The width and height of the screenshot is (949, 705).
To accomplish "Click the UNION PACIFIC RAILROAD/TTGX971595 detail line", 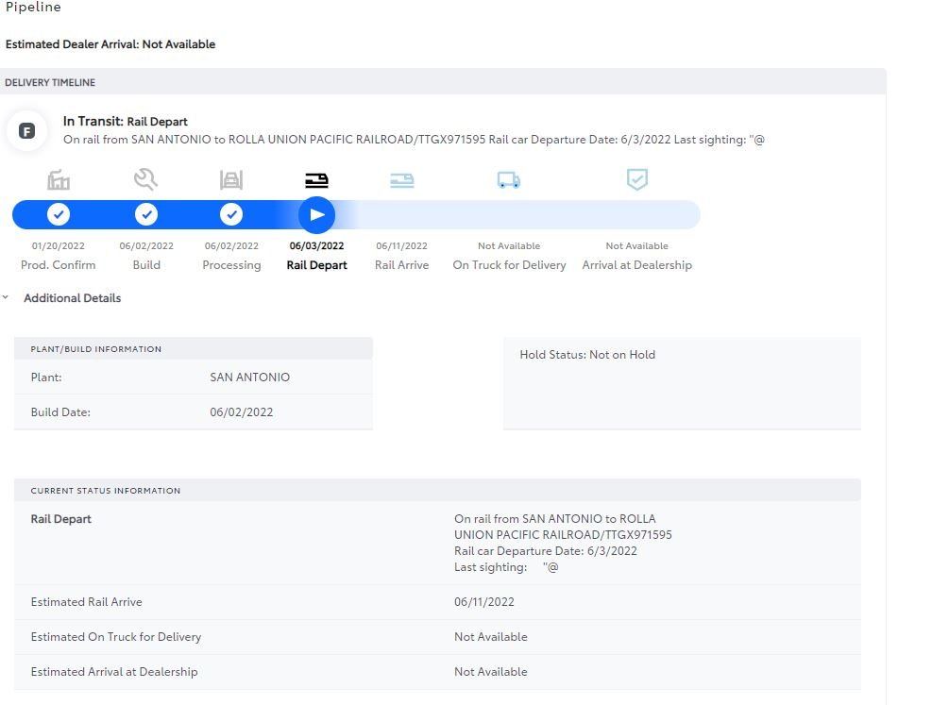I will coord(563,535).
